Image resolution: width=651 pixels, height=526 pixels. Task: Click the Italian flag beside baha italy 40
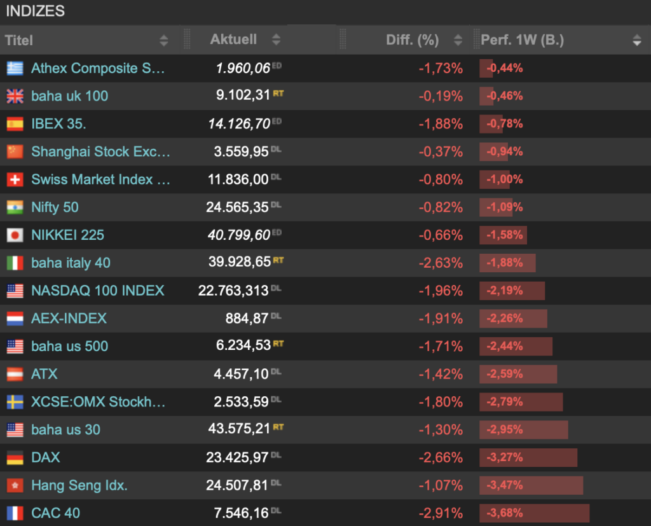click(15, 263)
